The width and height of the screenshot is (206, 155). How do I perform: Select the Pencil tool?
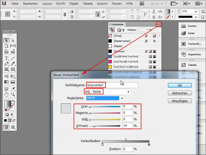tap(13, 64)
